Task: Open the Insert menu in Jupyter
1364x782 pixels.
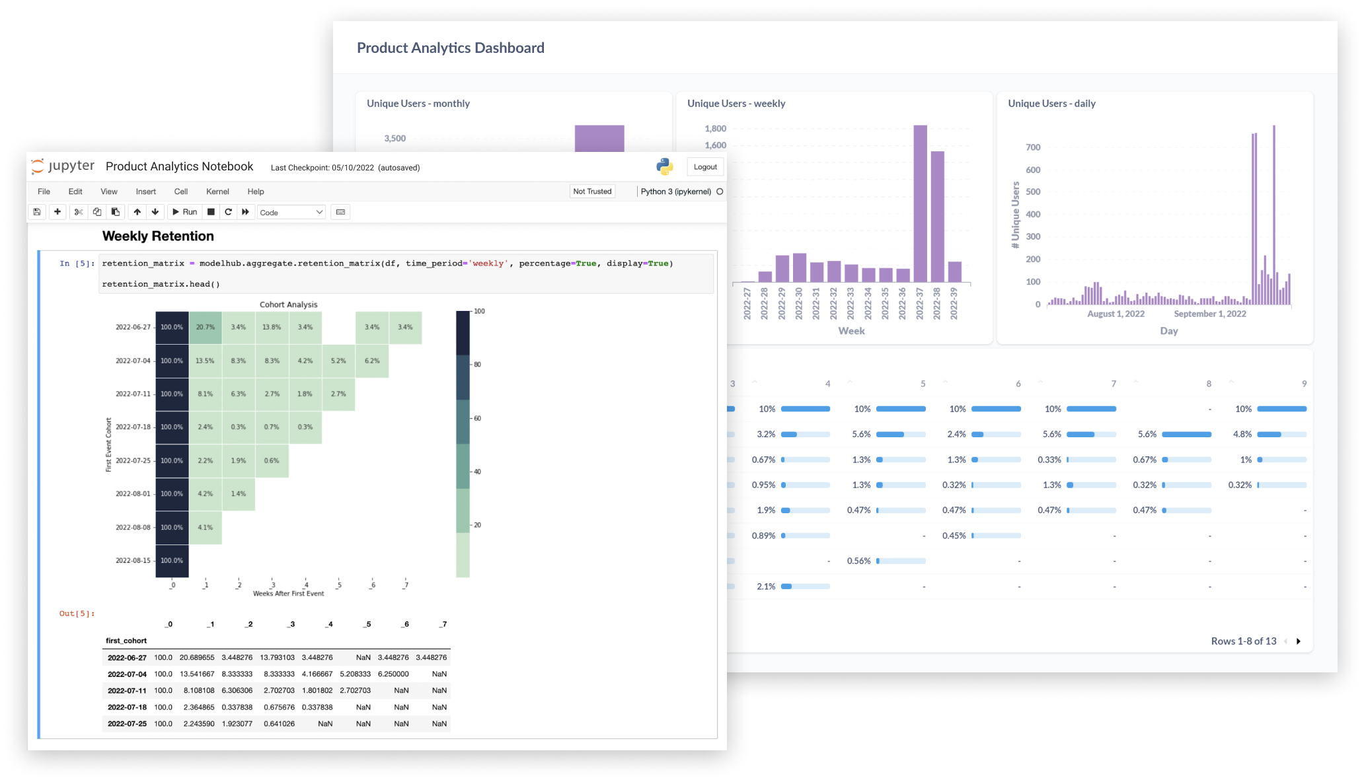Action: (146, 192)
